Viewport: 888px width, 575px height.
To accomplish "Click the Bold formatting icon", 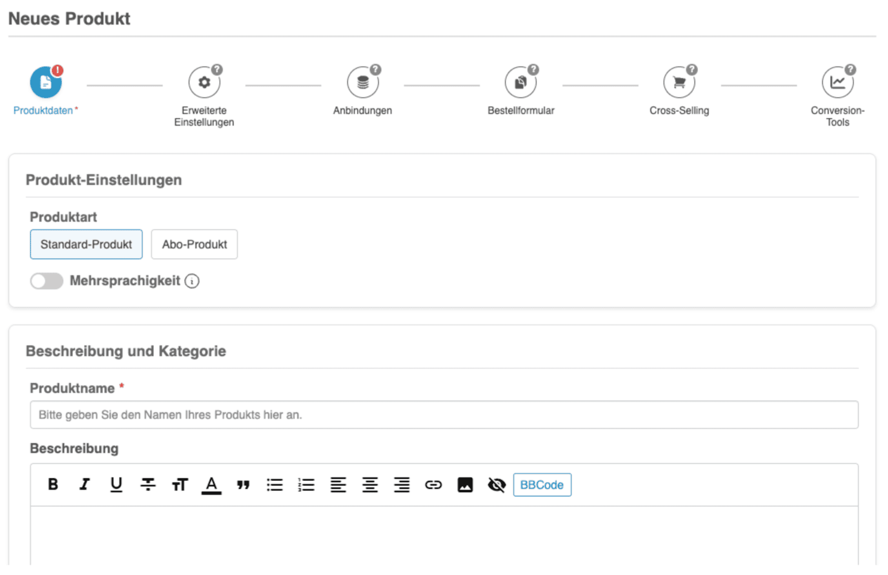I will 53,484.
